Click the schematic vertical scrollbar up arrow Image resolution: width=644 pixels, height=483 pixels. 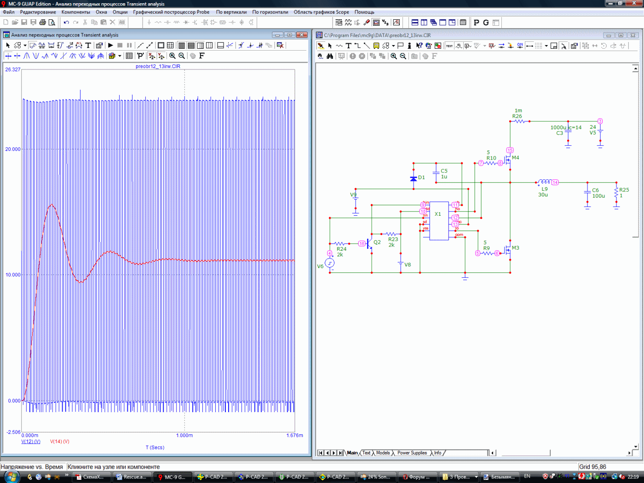click(635, 69)
